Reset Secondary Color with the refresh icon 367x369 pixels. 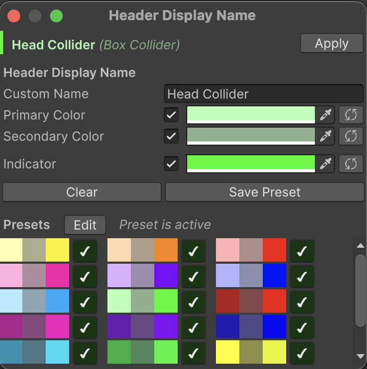coord(351,136)
